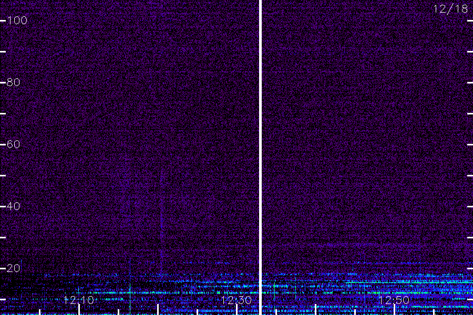Click the 100 frequency axis label
The width and height of the screenshot is (473, 315).
click(x=17, y=20)
